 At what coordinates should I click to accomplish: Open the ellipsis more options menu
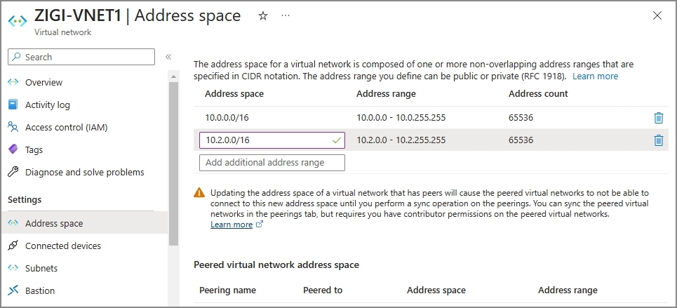(x=286, y=15)
